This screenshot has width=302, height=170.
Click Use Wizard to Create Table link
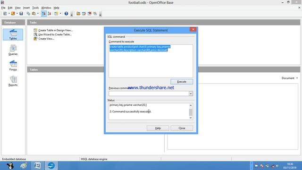pos(55,34)
